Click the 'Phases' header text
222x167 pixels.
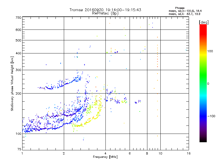tap(180, 8)
